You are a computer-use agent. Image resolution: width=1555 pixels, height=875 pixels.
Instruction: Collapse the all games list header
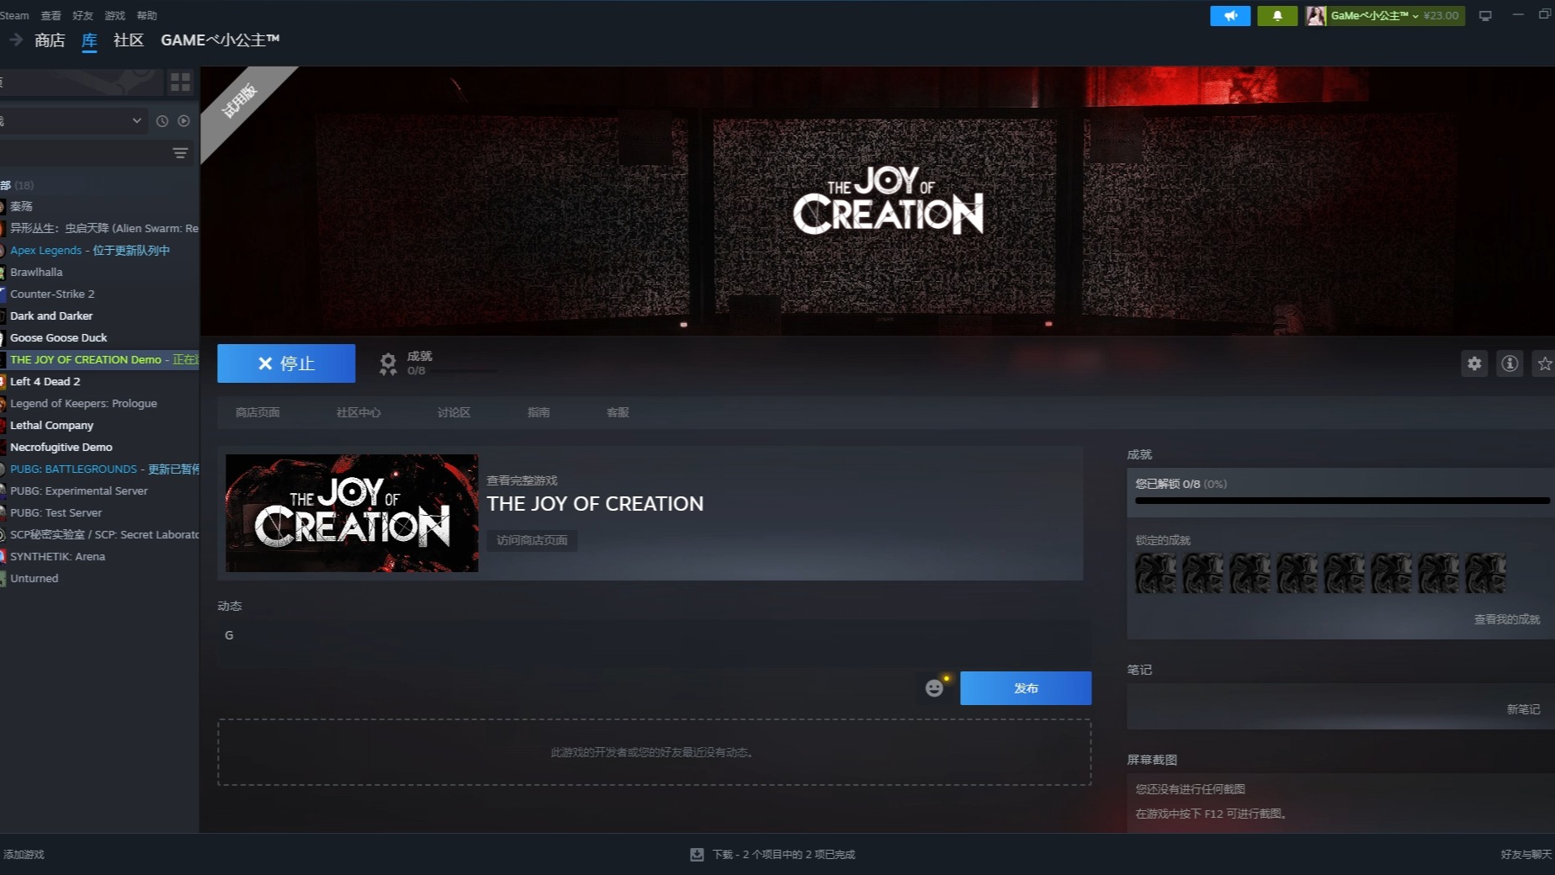coord(17,185)
